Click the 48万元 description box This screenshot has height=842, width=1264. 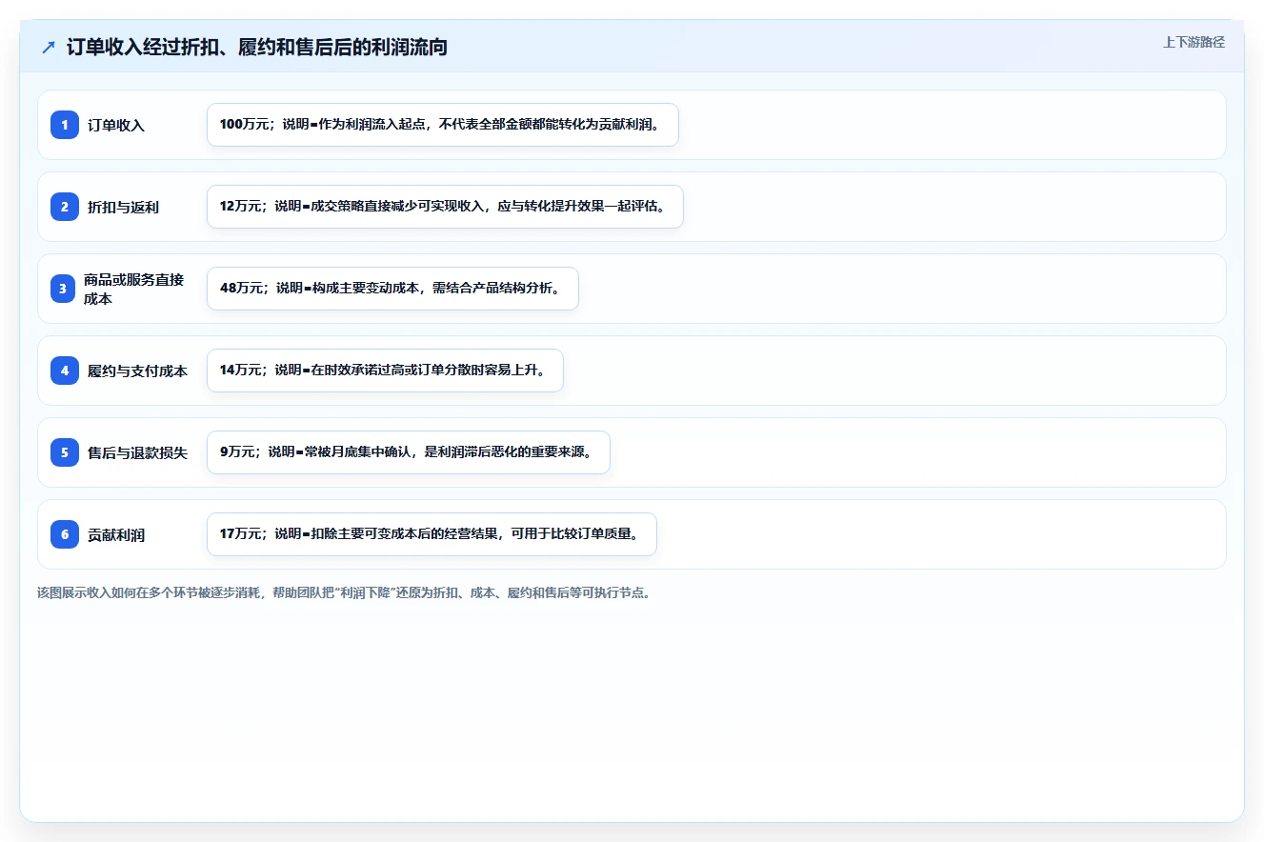[x=392, y=289]
